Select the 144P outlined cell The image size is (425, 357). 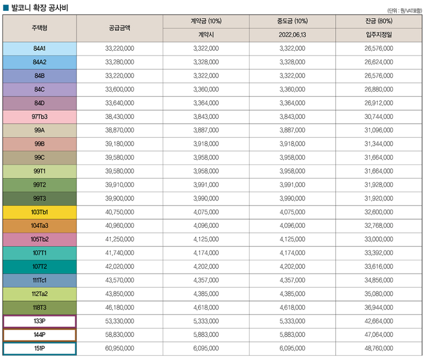coord(40,335)
